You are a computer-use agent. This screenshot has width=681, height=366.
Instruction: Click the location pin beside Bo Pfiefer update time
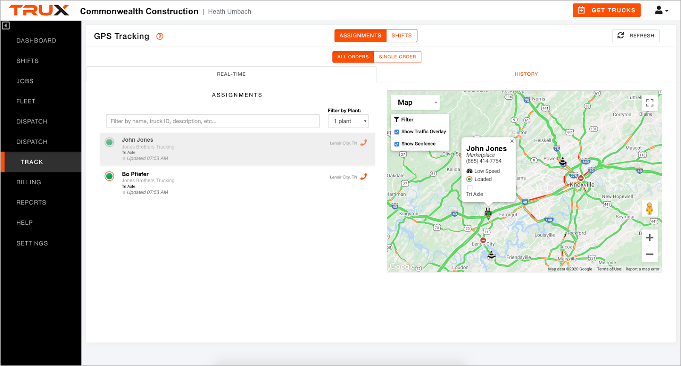[124, 193]
